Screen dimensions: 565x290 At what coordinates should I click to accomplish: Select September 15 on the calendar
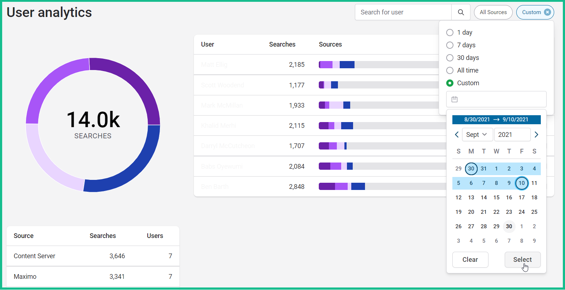click(x=496, y=197)
